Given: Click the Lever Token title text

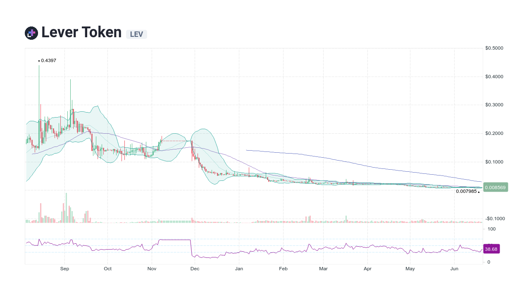Looking at the screenshot, I should 81,32.
